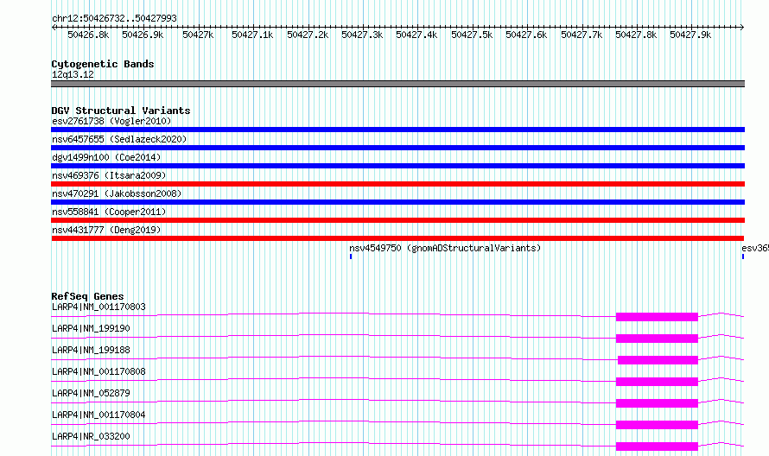
Task: Click the small blue marker under nsv4549750
Action: 351,256
